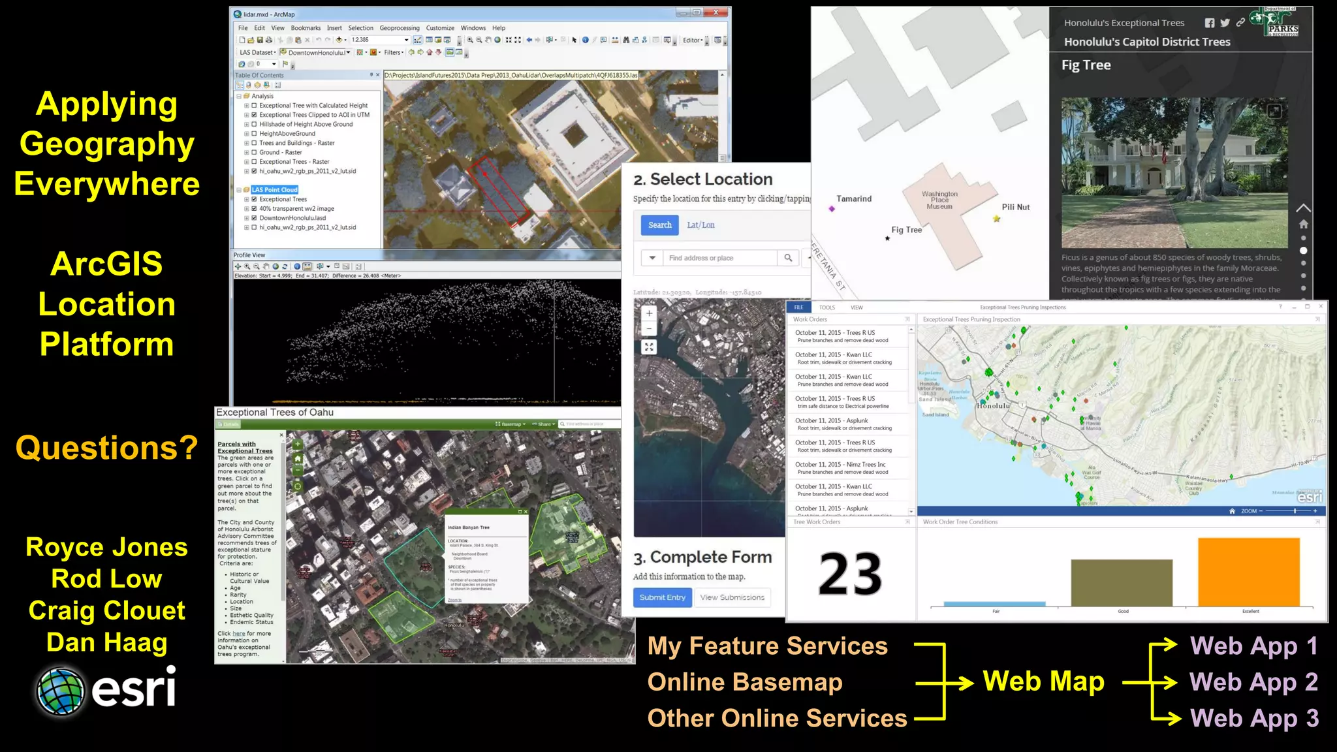This screenshot has height=752, width=1337.
Task: Click the Identify icon in Profile View
Action: 297,266
